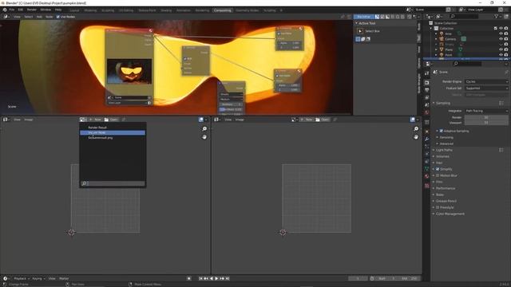Open editor type menu of left image editor

(6, 120)
